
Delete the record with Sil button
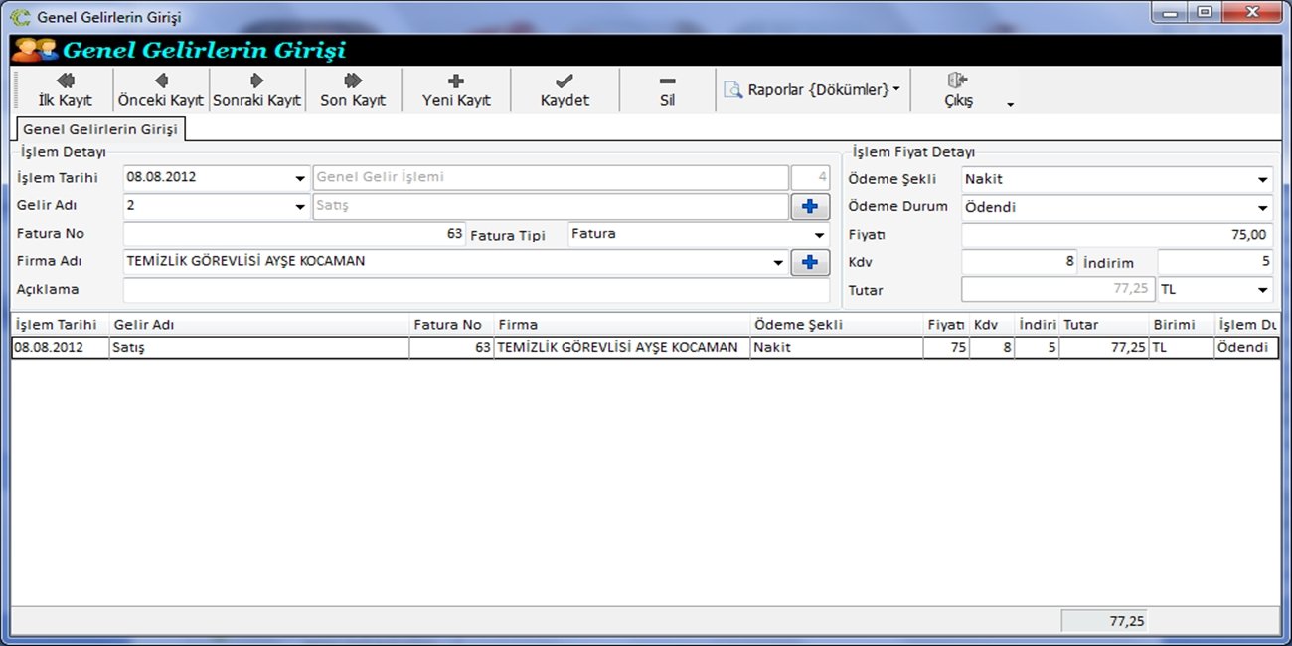(x=667, y=89)
